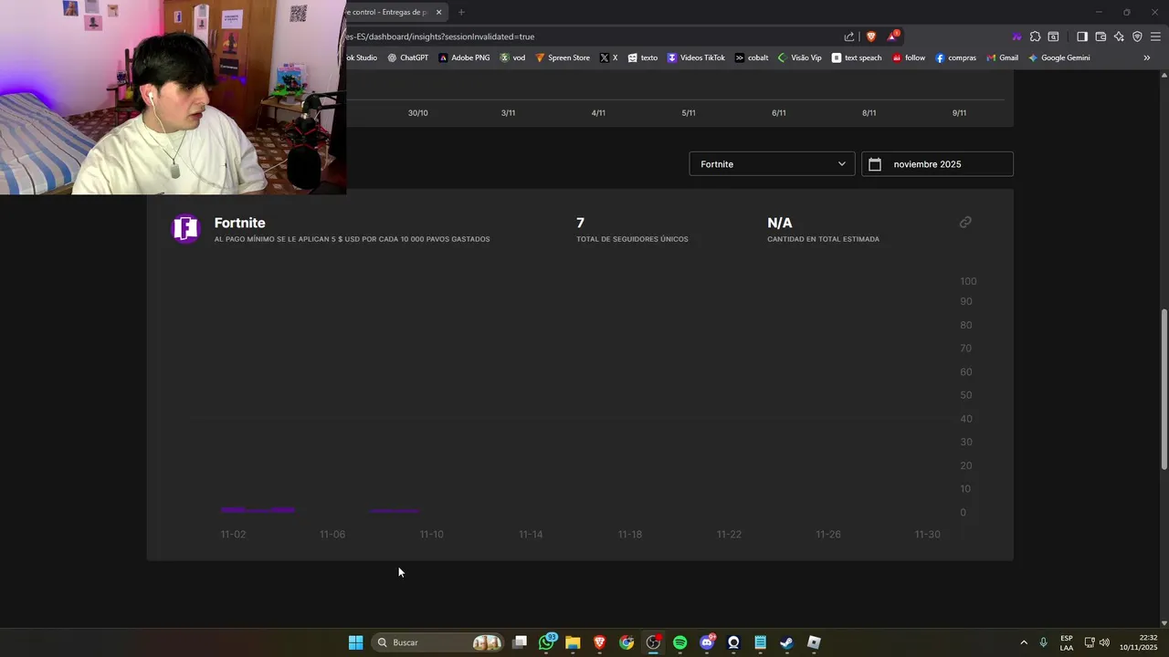The width and height of the screenshot is (1169, 657).
Task: Open the cobalt bookmark
Action: (x=752, y=57)
